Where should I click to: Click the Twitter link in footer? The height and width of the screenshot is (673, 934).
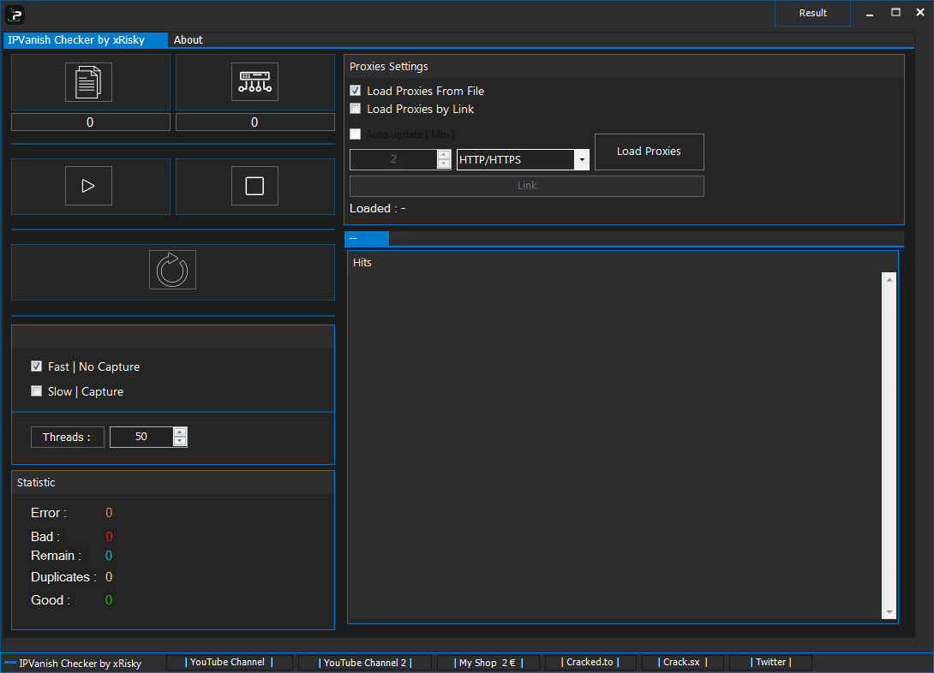tap(770, 662)
